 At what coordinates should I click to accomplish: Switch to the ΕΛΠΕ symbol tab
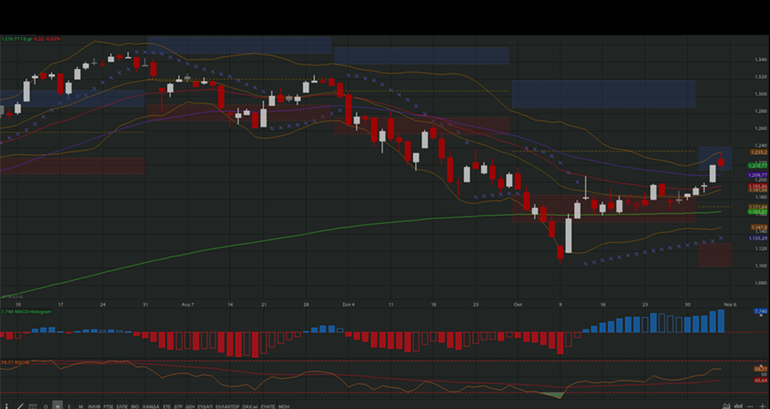pyautogui.click(x=122, y=407)
